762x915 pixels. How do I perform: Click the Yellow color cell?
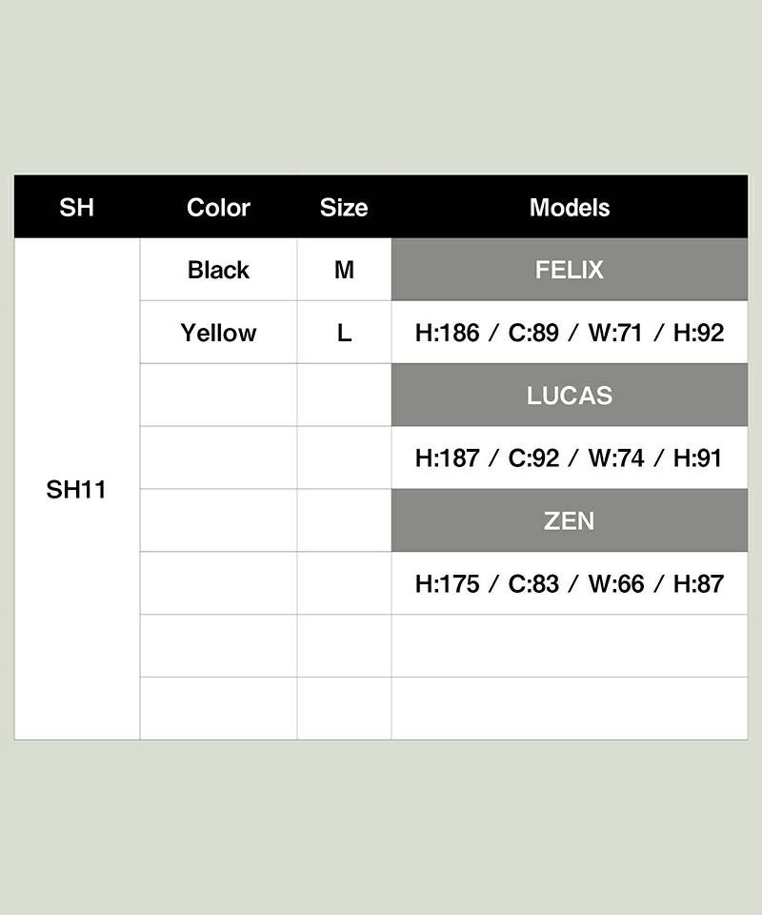218,333
